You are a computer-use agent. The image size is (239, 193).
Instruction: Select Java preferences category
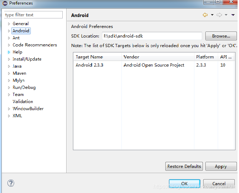coord(17,66)
